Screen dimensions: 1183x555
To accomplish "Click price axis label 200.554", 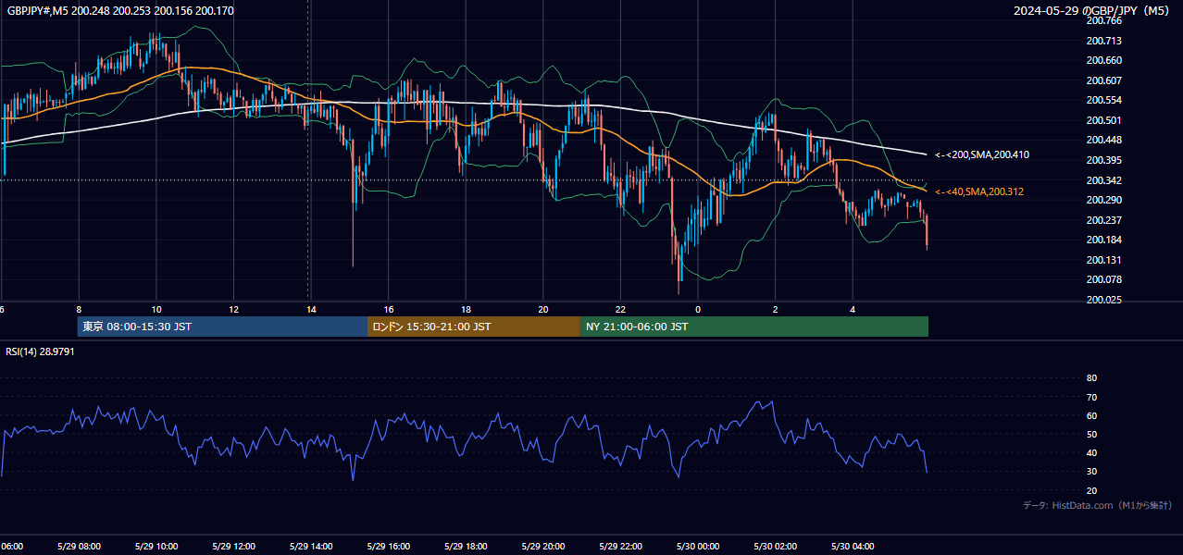I will (x=1103, y=100).
